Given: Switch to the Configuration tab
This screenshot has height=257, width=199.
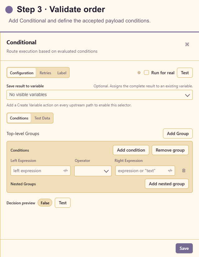Looking at the screenshot, I should pos(21,73).
